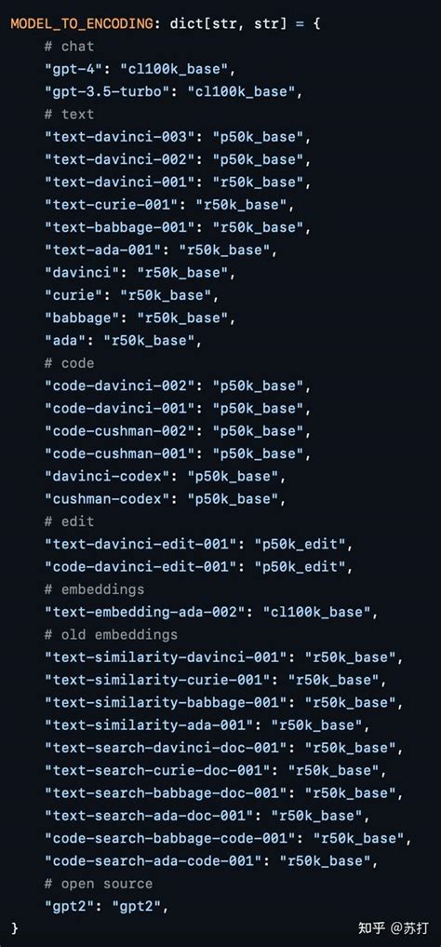Click the "davinci-codex" key text
441x947 pixels.
pyautogui.click(x=107, y=477)
